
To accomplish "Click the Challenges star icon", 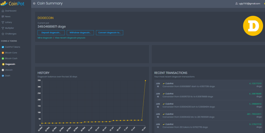I will (3, 34).
